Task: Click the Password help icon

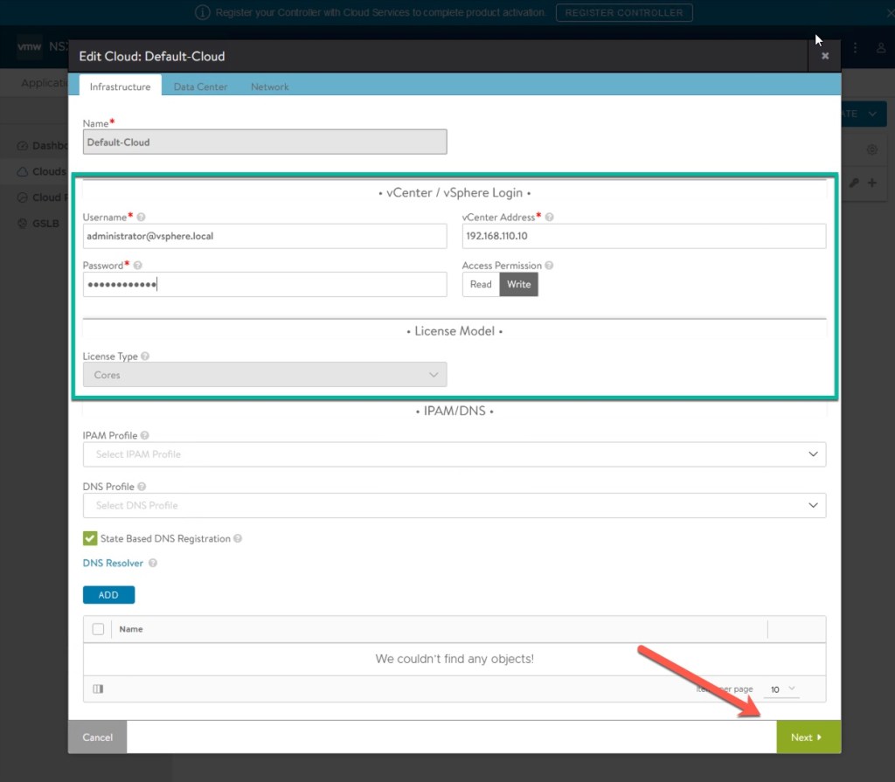Action: pyautogui.click(x=138, y=266)
